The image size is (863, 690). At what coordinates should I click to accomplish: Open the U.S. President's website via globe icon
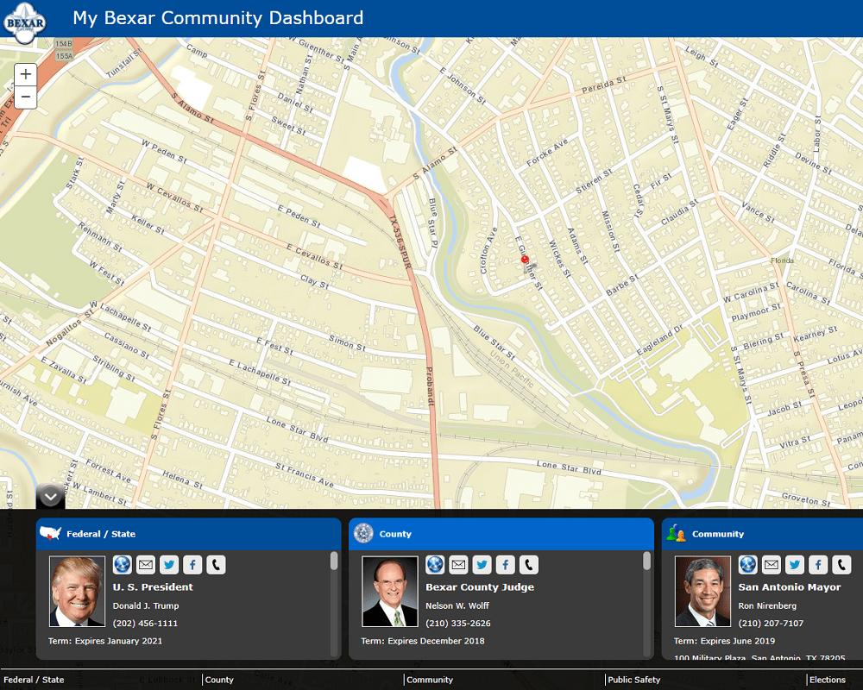[x=122, y=565]
